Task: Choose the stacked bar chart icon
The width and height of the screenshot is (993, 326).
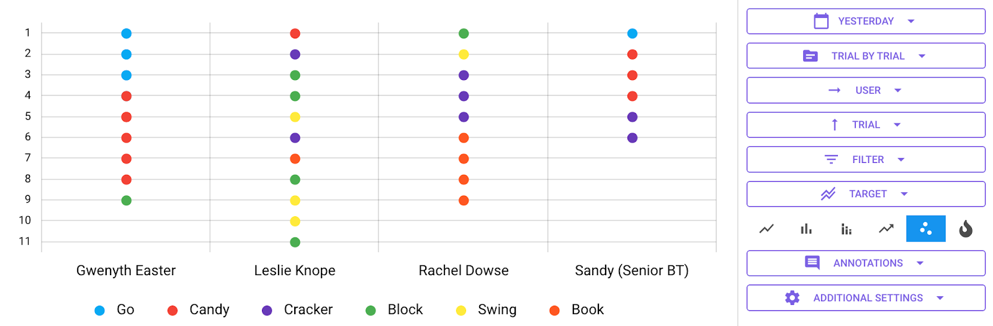Action: (846, 229)
